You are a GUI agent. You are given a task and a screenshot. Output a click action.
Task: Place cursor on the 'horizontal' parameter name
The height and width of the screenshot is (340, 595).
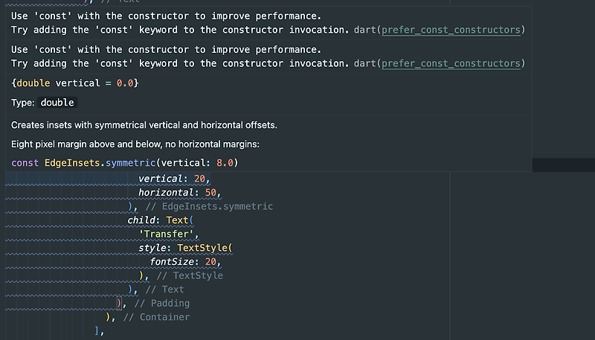[166, 193]
